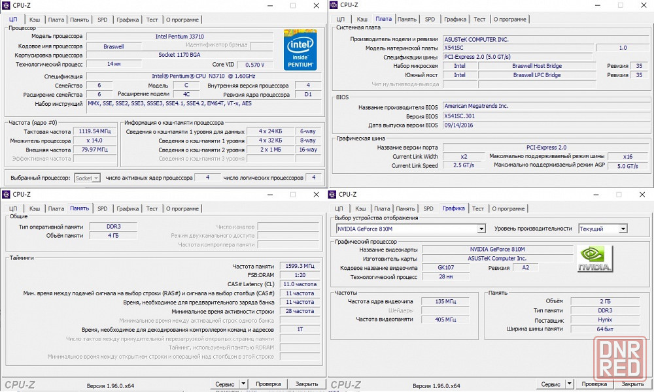The width and height of the screenshot is (654, 392).
Task: Click the x 14.0 multiplier value
Action: [95, 140]
